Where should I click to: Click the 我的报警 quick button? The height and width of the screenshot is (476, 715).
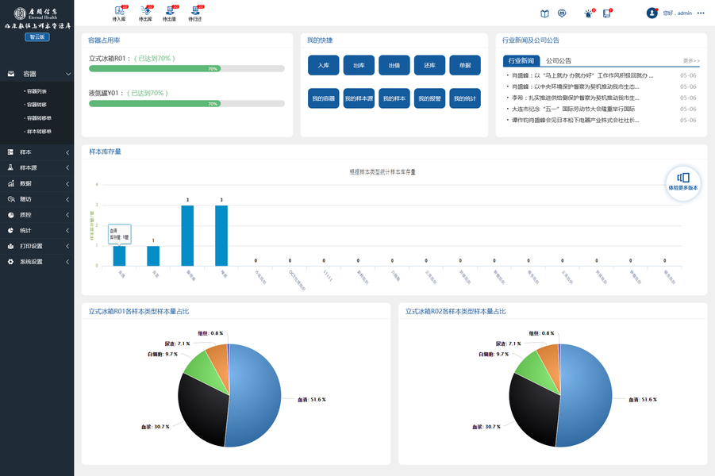coord(429,98)
